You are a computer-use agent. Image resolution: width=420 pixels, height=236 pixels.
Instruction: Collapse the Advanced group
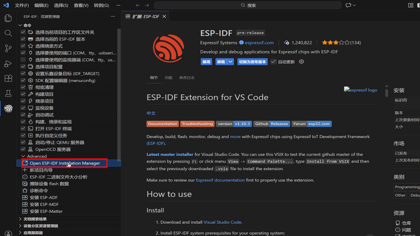[x=23, y=156]
